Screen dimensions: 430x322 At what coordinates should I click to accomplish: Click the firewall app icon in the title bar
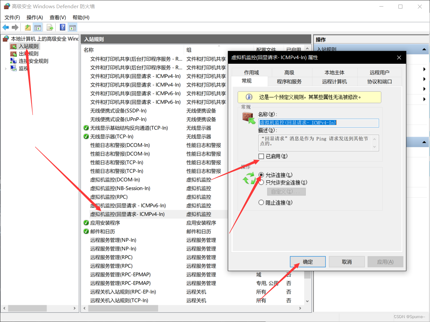click(7, 6)
